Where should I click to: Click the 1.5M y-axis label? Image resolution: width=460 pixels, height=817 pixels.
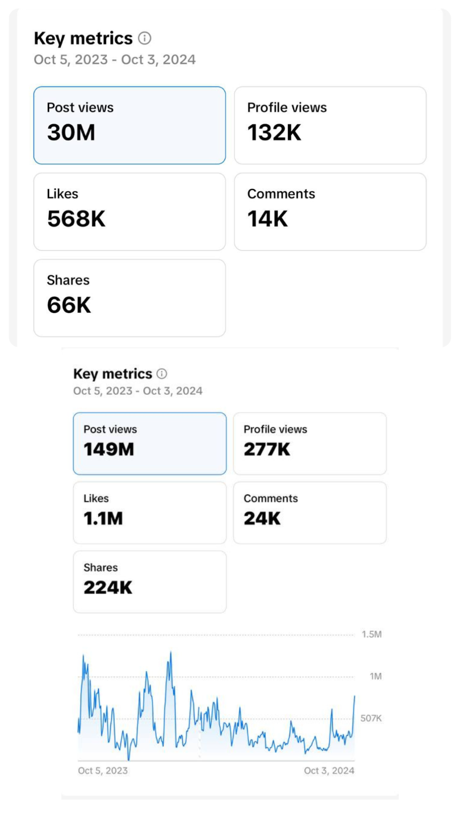[371, 634]
